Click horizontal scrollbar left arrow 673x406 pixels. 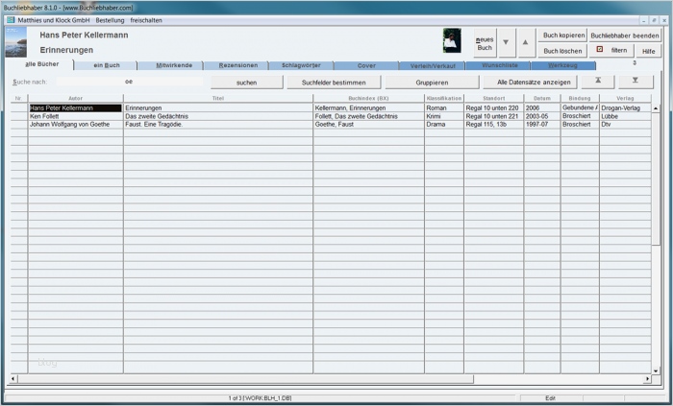click(x=13, y=379)
